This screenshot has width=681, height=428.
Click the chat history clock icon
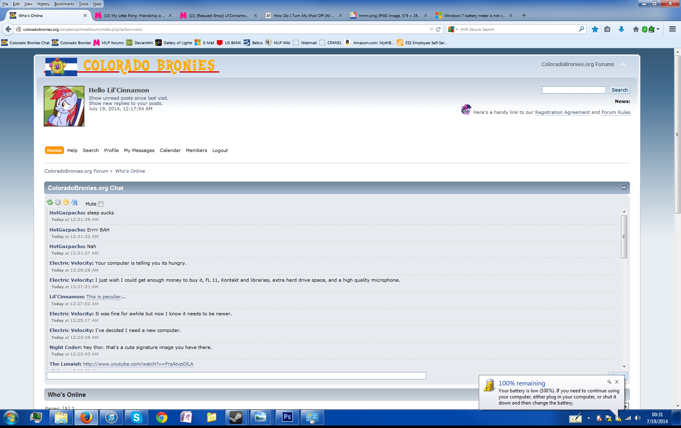58,202
